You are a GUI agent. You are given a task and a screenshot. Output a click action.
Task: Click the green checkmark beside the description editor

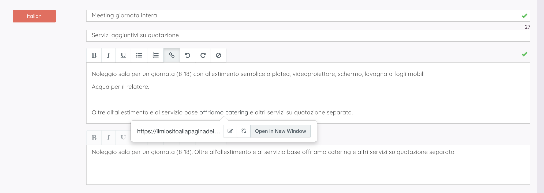point(524,54)
